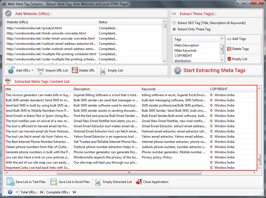Click Save List in Text Files label
The height and width of the screenshot is (198, 266).
pyautogui.click(x=31, y=182)
